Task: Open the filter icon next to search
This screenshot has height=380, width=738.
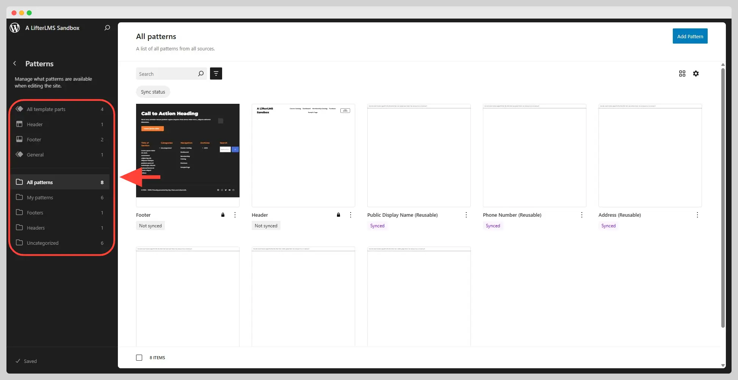Action: (216, 73)
